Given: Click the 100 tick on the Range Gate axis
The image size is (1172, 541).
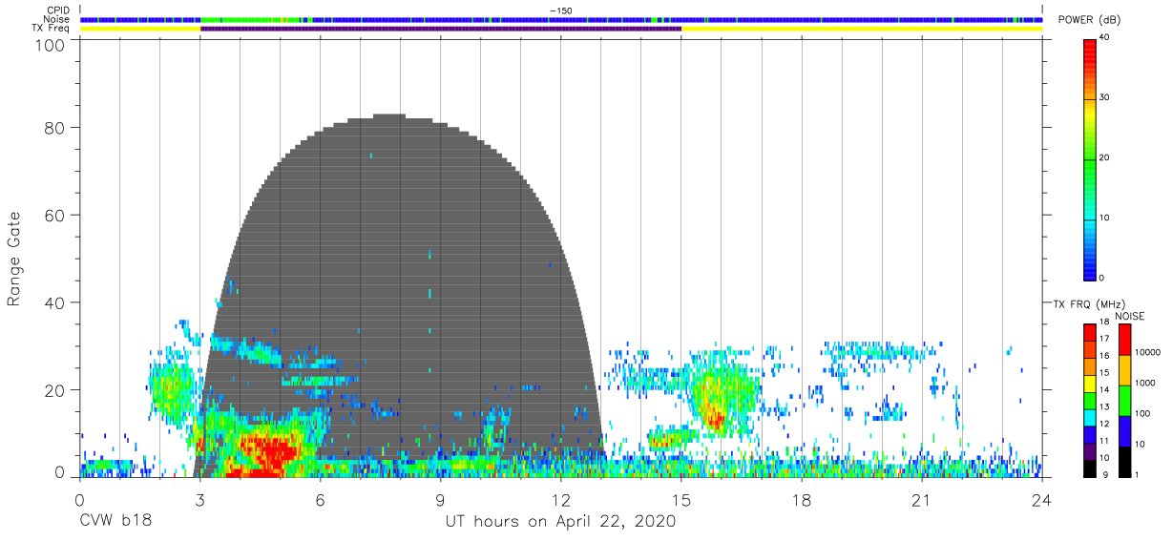Looking at the screenshot, I should click(x=51, y=45).
